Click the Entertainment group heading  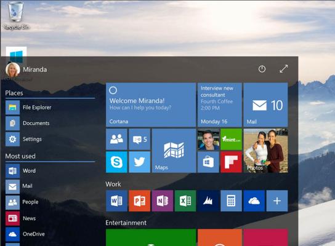tap(126, 223)
